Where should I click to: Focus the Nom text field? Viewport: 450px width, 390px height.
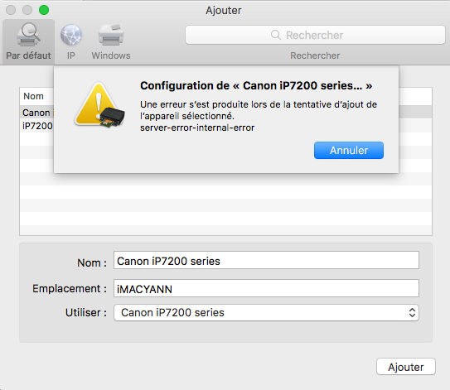(x=266, y=260)
